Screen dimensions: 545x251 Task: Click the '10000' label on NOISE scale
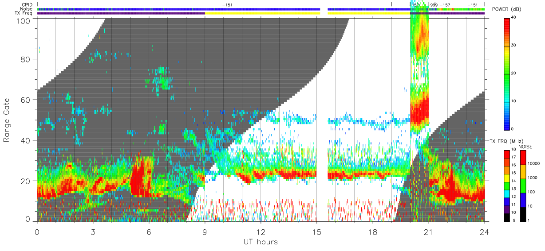click(x=534, y=164)
